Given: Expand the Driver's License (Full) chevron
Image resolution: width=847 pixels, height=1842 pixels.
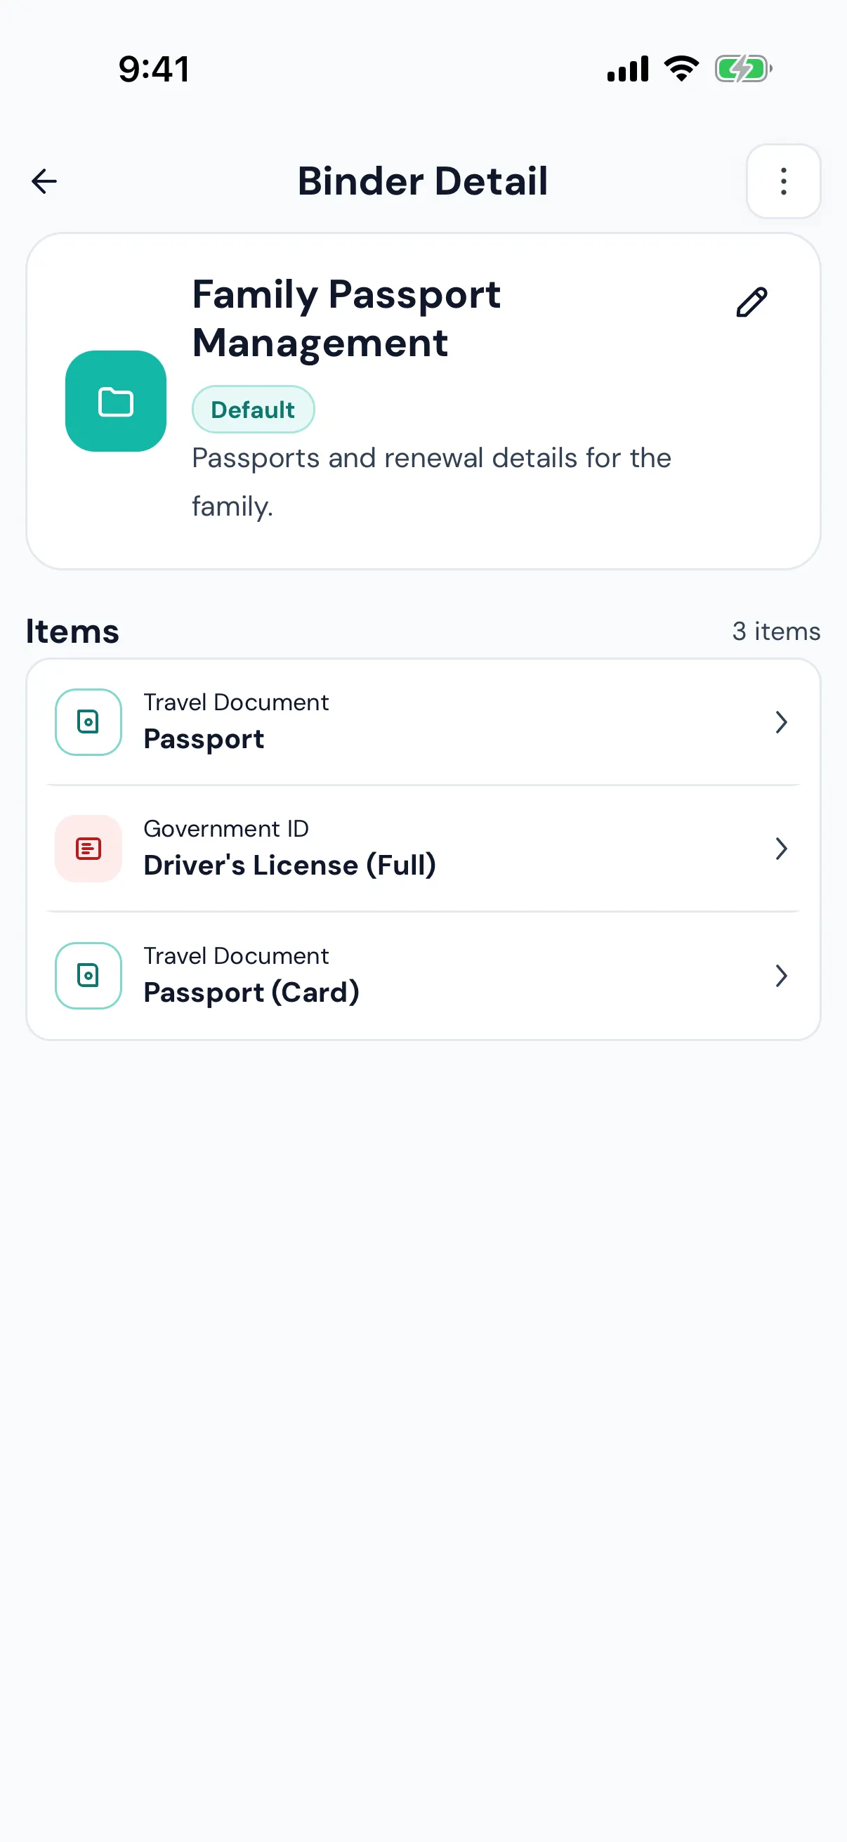Looking at the screenshot, I should [x=781, y=848].
